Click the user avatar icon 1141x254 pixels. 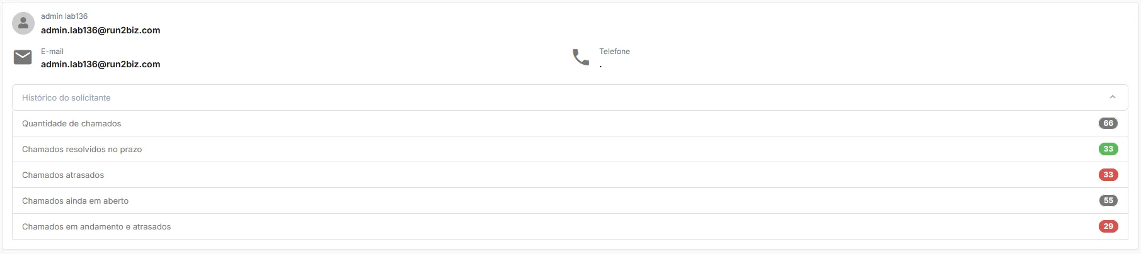[x=23, y=23]
